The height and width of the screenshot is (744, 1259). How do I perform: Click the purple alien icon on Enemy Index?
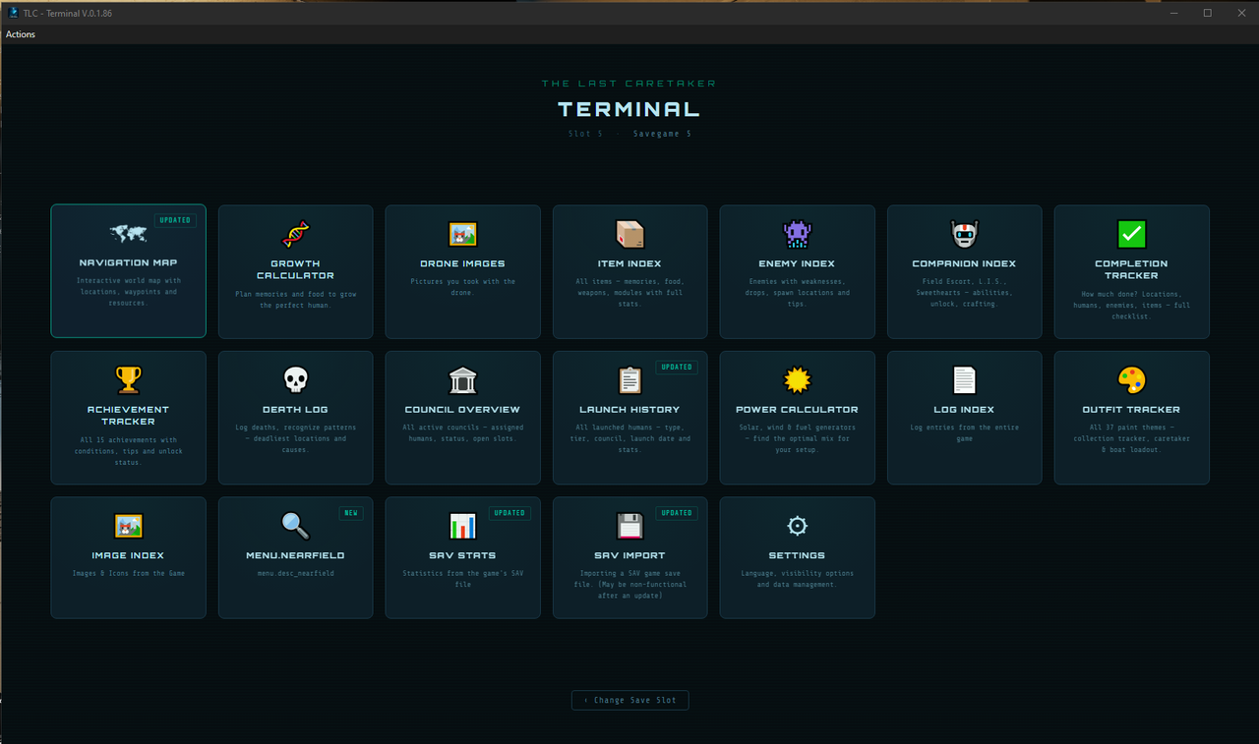(x=797, y=234)
